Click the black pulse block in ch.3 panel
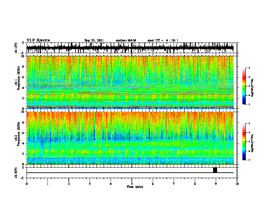Image resolution: width=267 pixels, height=206 pixels. click(x=215, y=170)
